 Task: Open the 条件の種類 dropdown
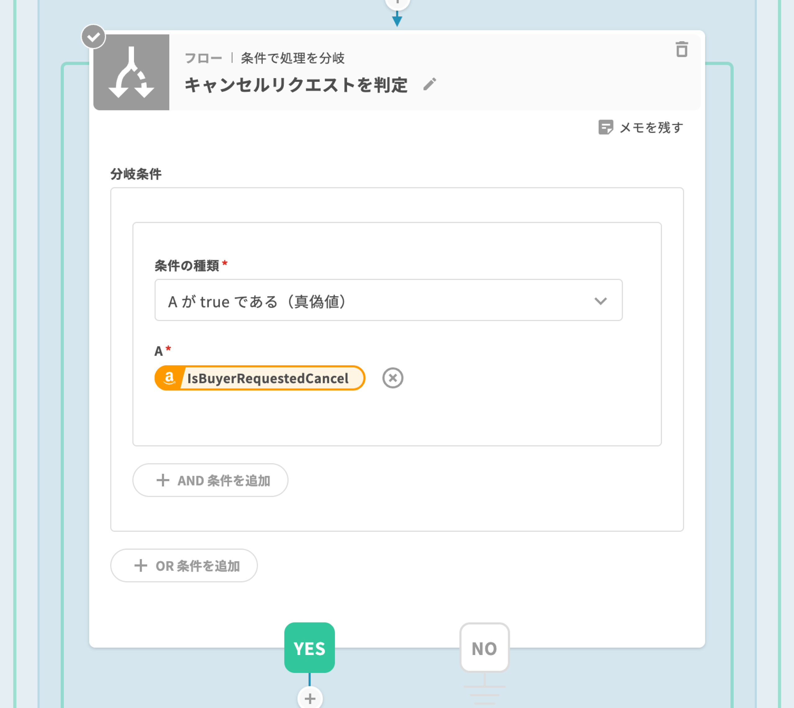pos(388,300)
